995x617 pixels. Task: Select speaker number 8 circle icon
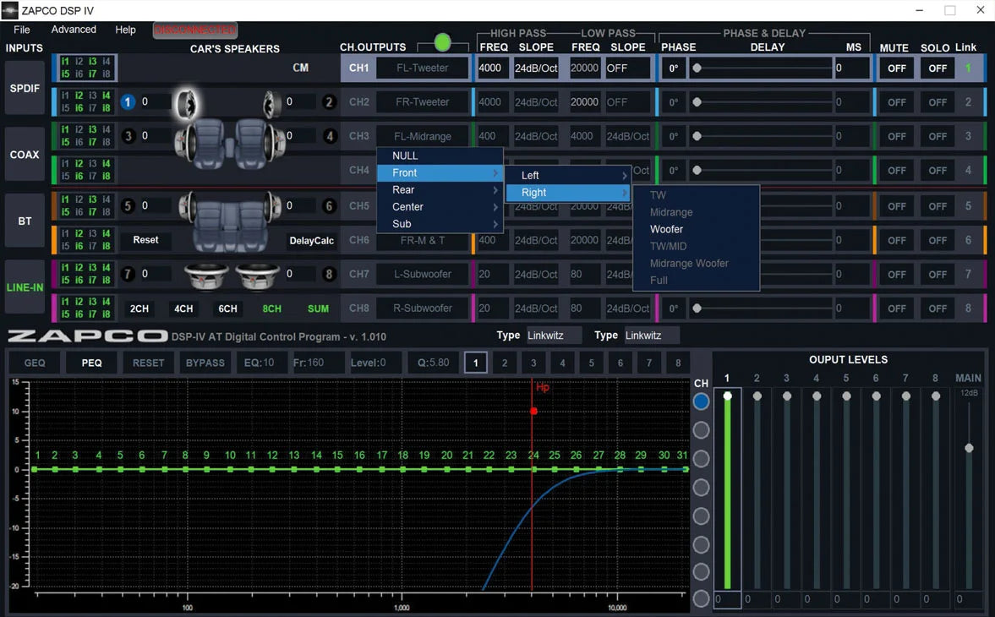click(330, 274)
